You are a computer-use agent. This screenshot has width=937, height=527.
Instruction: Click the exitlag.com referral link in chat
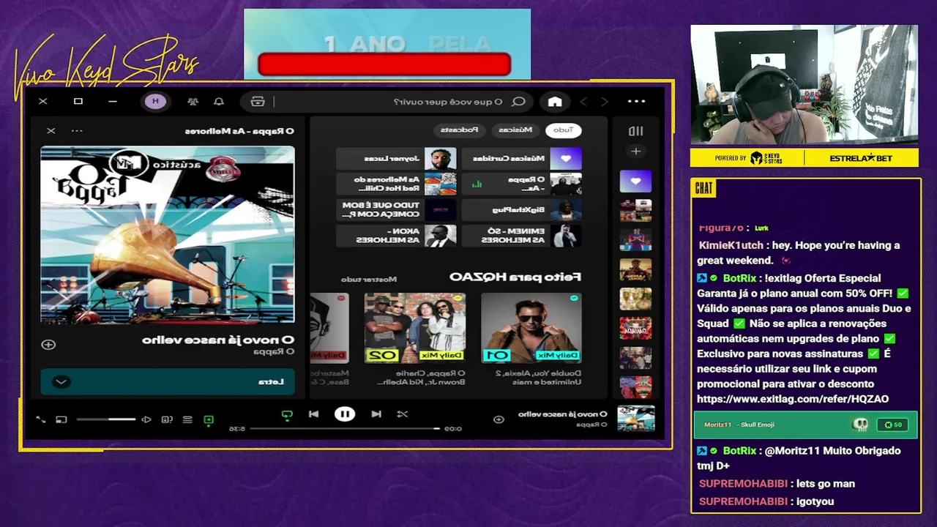tap(793, 399)
